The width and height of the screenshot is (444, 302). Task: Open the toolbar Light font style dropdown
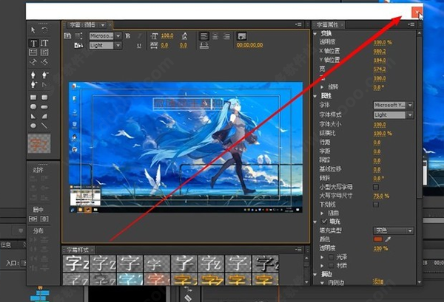(x=105, y=46)
